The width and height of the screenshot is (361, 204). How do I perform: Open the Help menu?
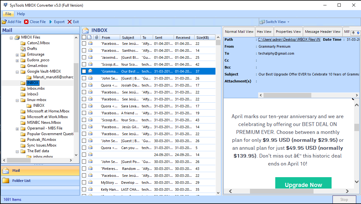pyautogui.click(x=21, y=14)
